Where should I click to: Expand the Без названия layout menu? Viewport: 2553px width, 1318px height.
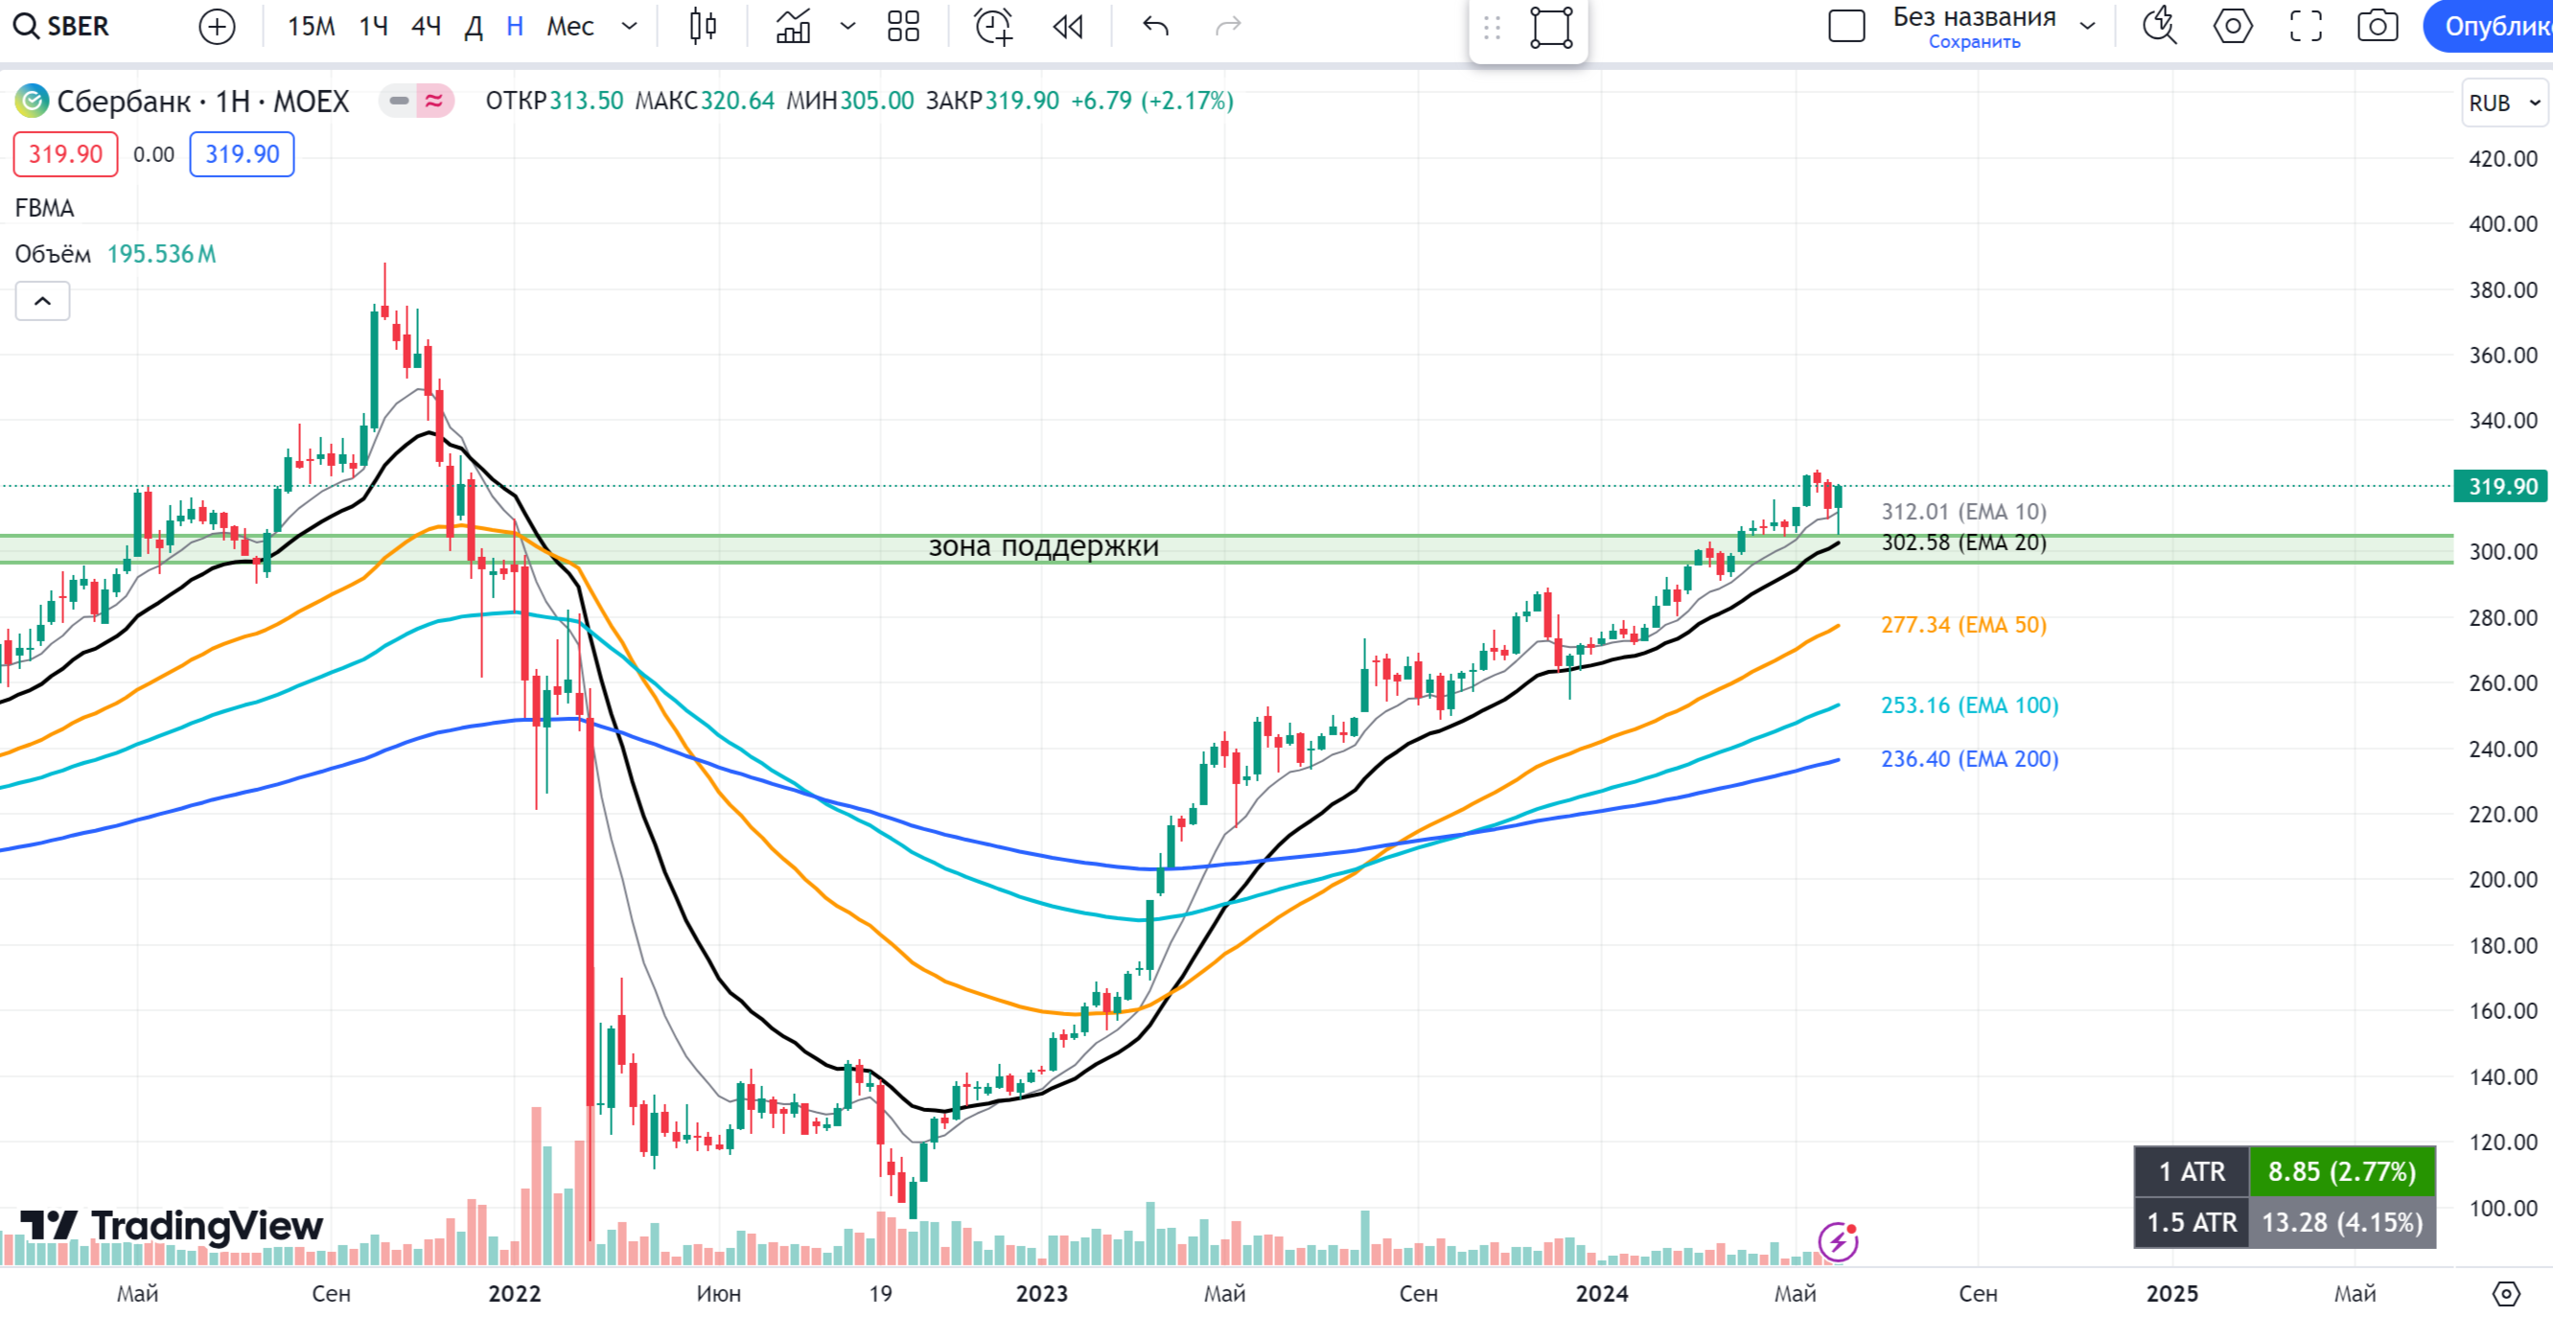(2087, 26)
